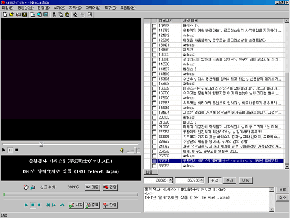Tick the checkbox in the 212626 row
Screen dimensions: 290x218
coord(154,122)
